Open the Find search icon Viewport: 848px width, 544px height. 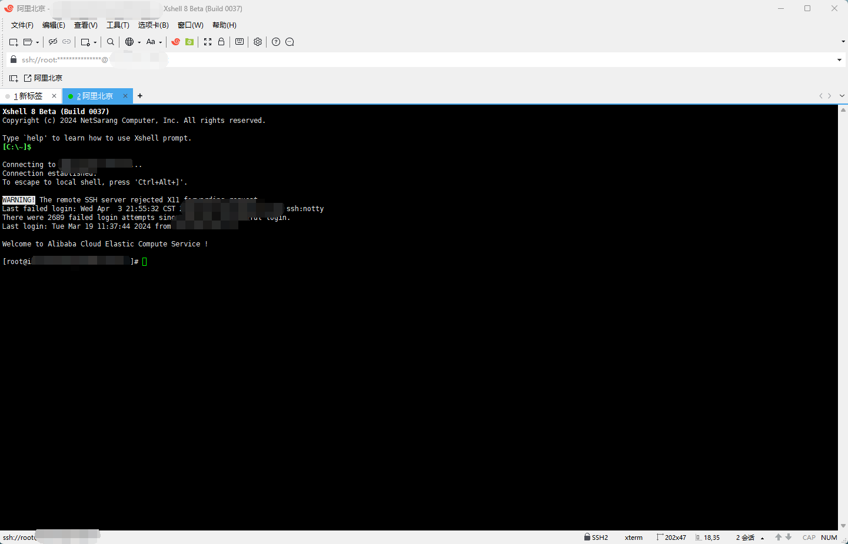pyautogui.click(x=110, y=42)
